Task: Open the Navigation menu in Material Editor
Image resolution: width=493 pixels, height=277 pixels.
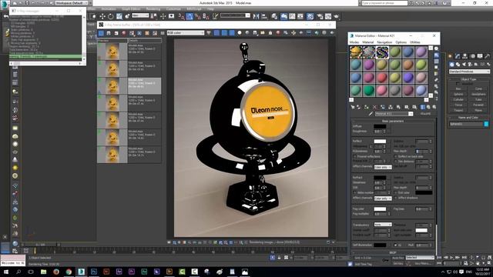Action: 384,42
